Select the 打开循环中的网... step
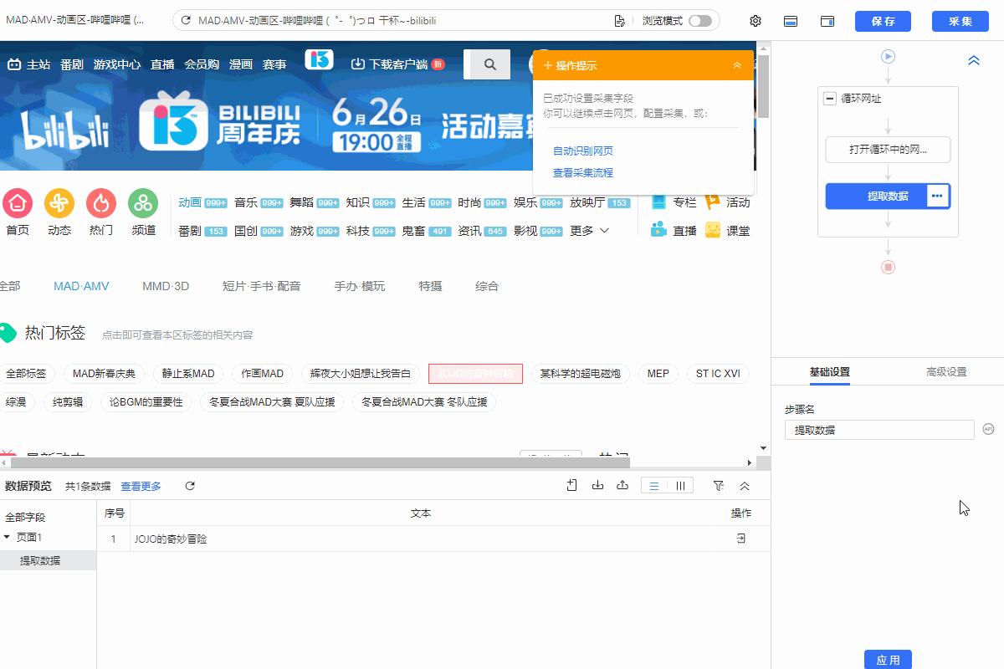 [888, 150]
